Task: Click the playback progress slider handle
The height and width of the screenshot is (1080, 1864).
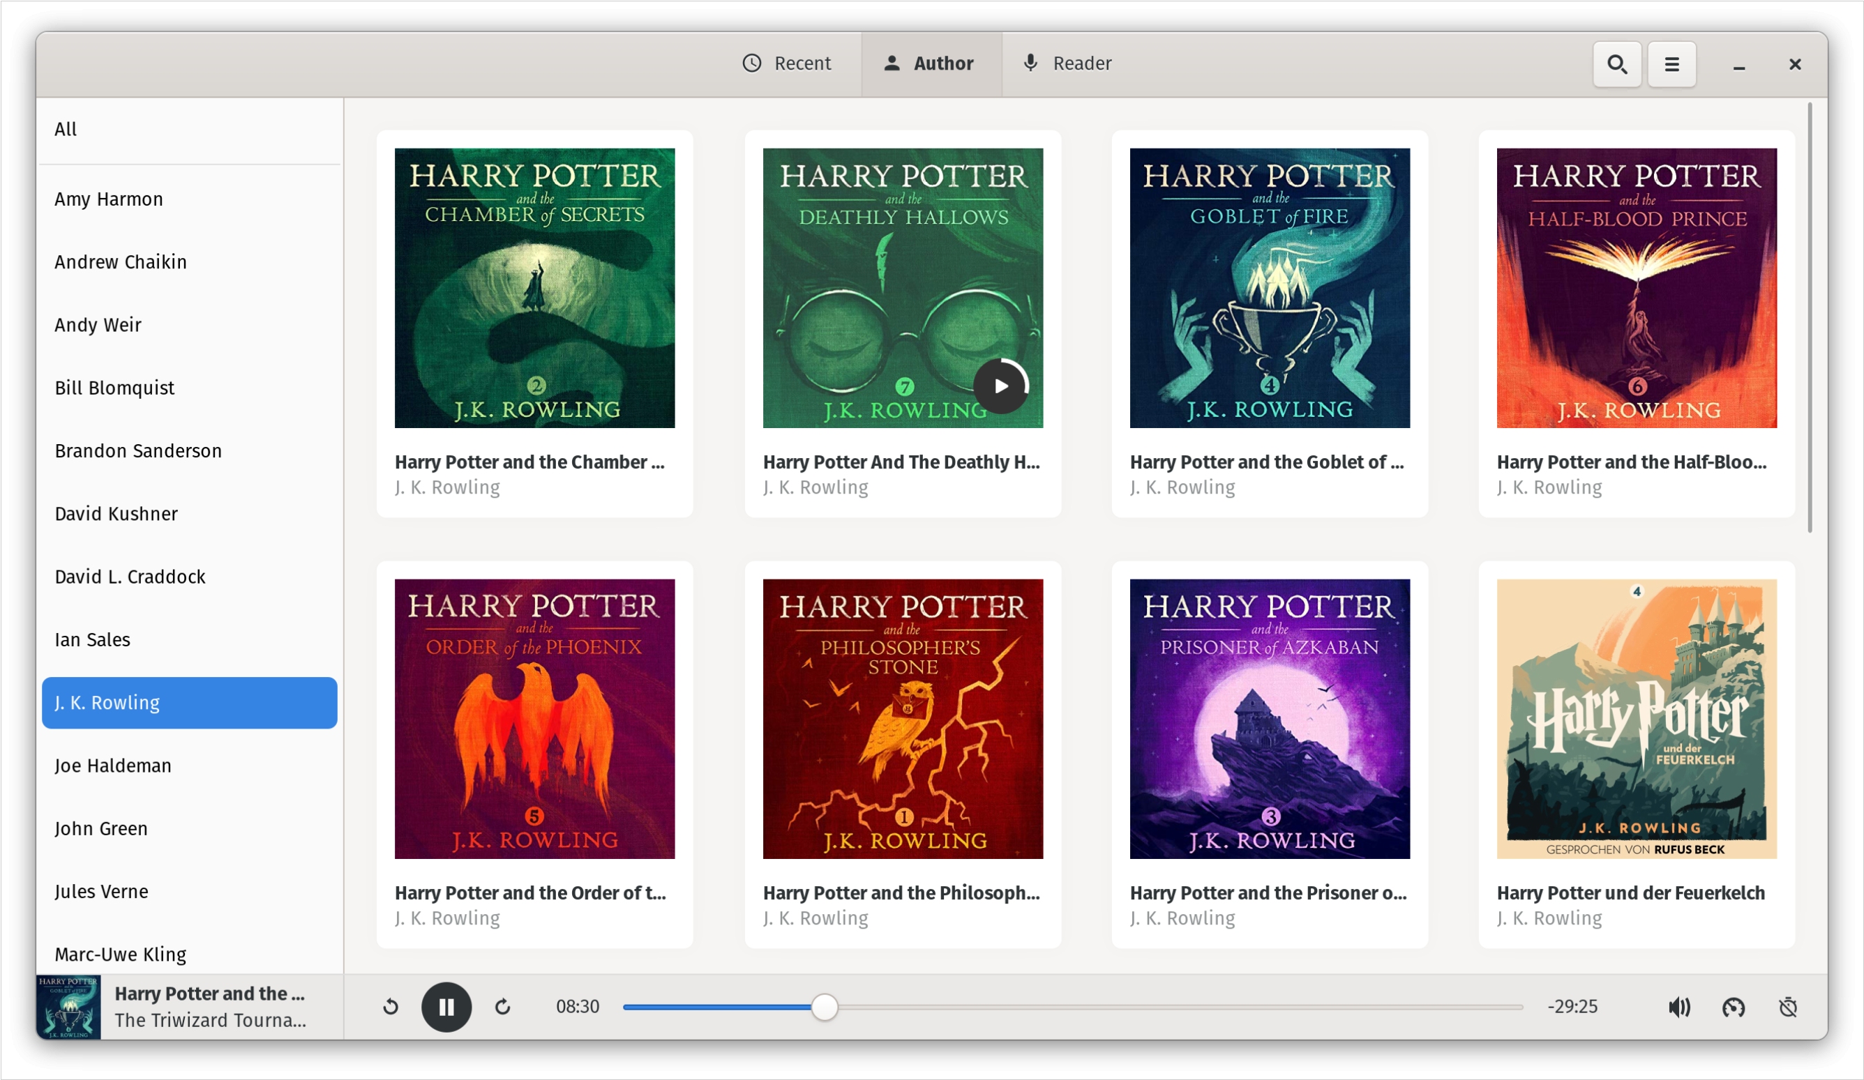Action: click(x=824, y=1007)
